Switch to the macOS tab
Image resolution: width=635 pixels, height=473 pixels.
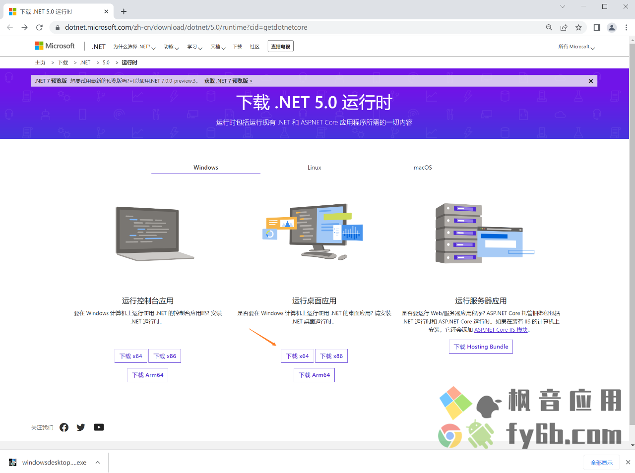pyautogui.click(x=423, y=168)
